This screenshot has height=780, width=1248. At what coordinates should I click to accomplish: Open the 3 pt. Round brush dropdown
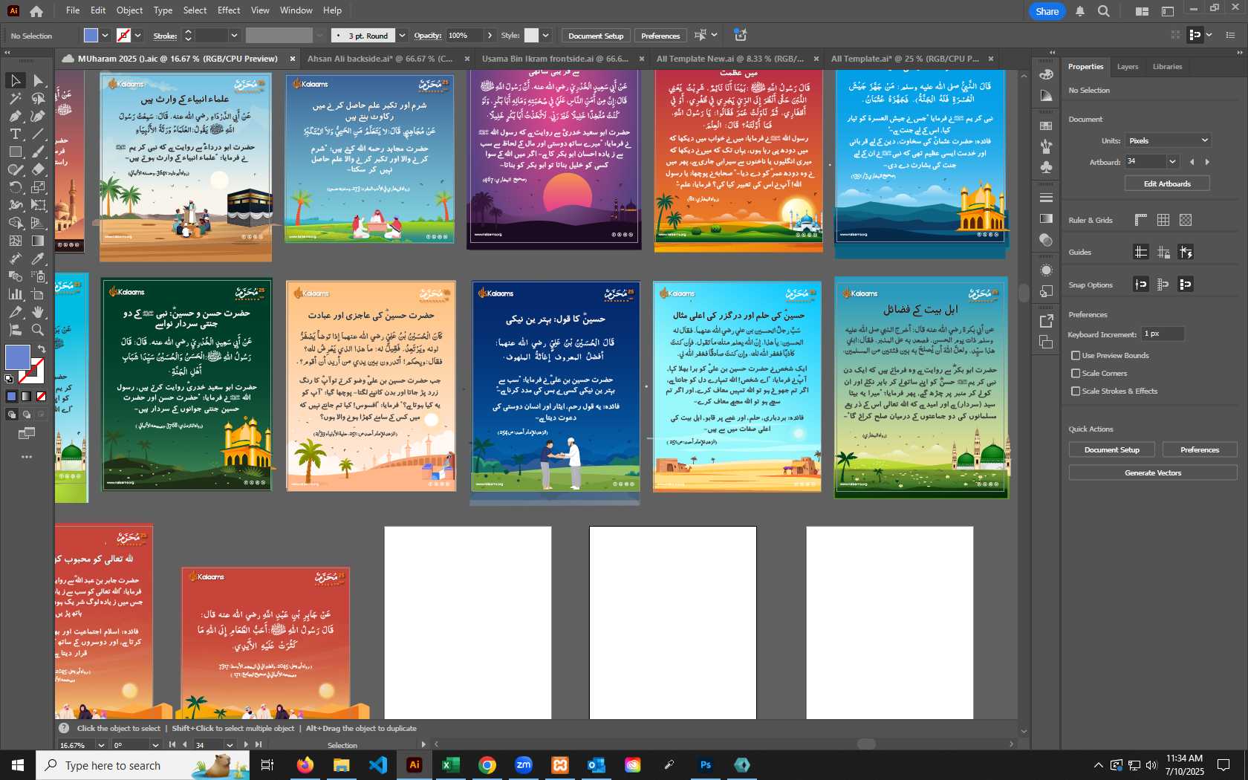[x=402, y=36]
